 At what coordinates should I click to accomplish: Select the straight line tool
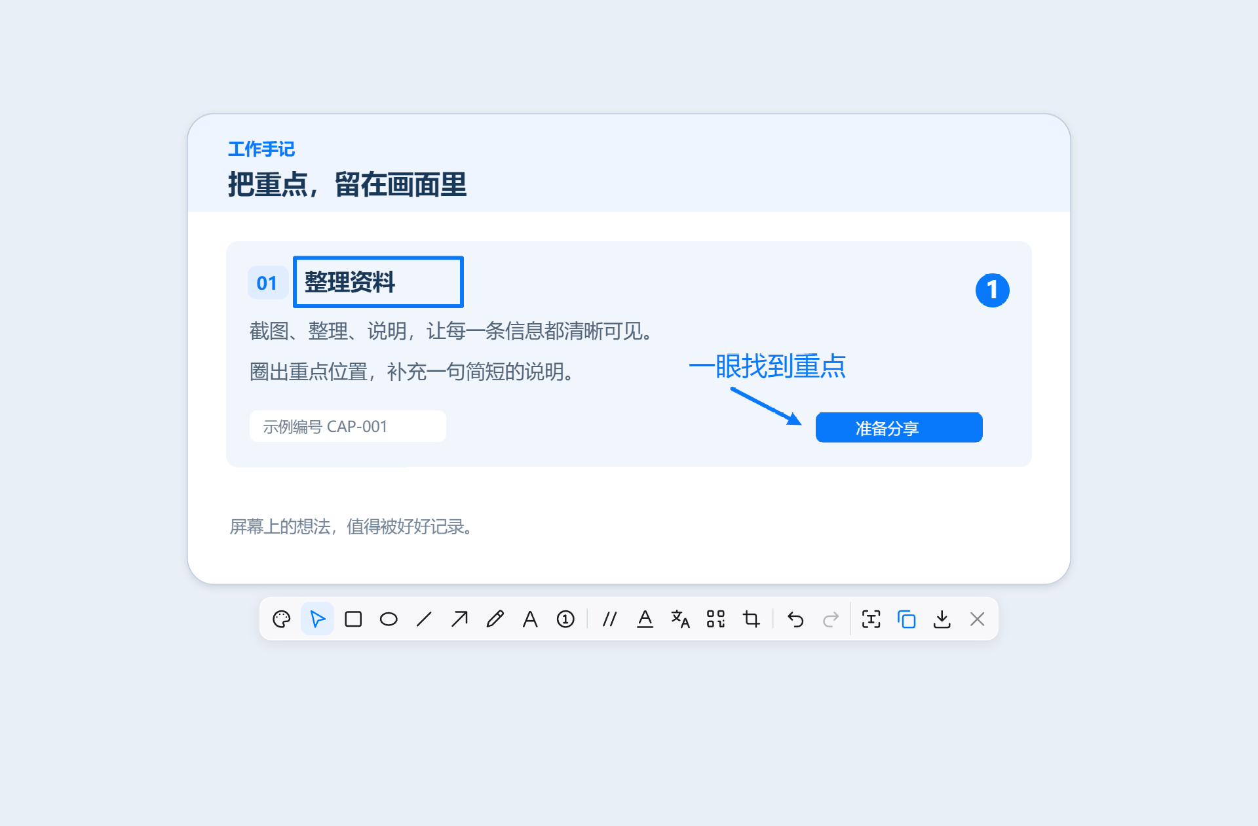[424, 619]
